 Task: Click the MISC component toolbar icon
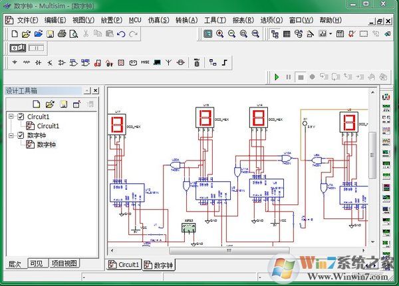[x=145, y=63]
